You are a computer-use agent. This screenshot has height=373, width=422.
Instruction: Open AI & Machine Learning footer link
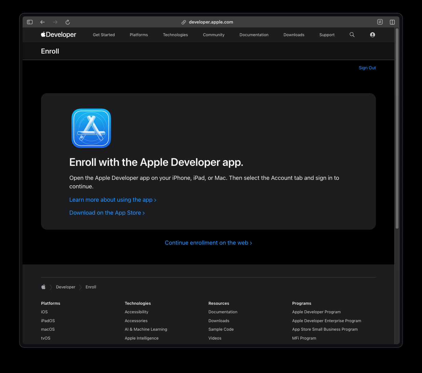point(146,329)
